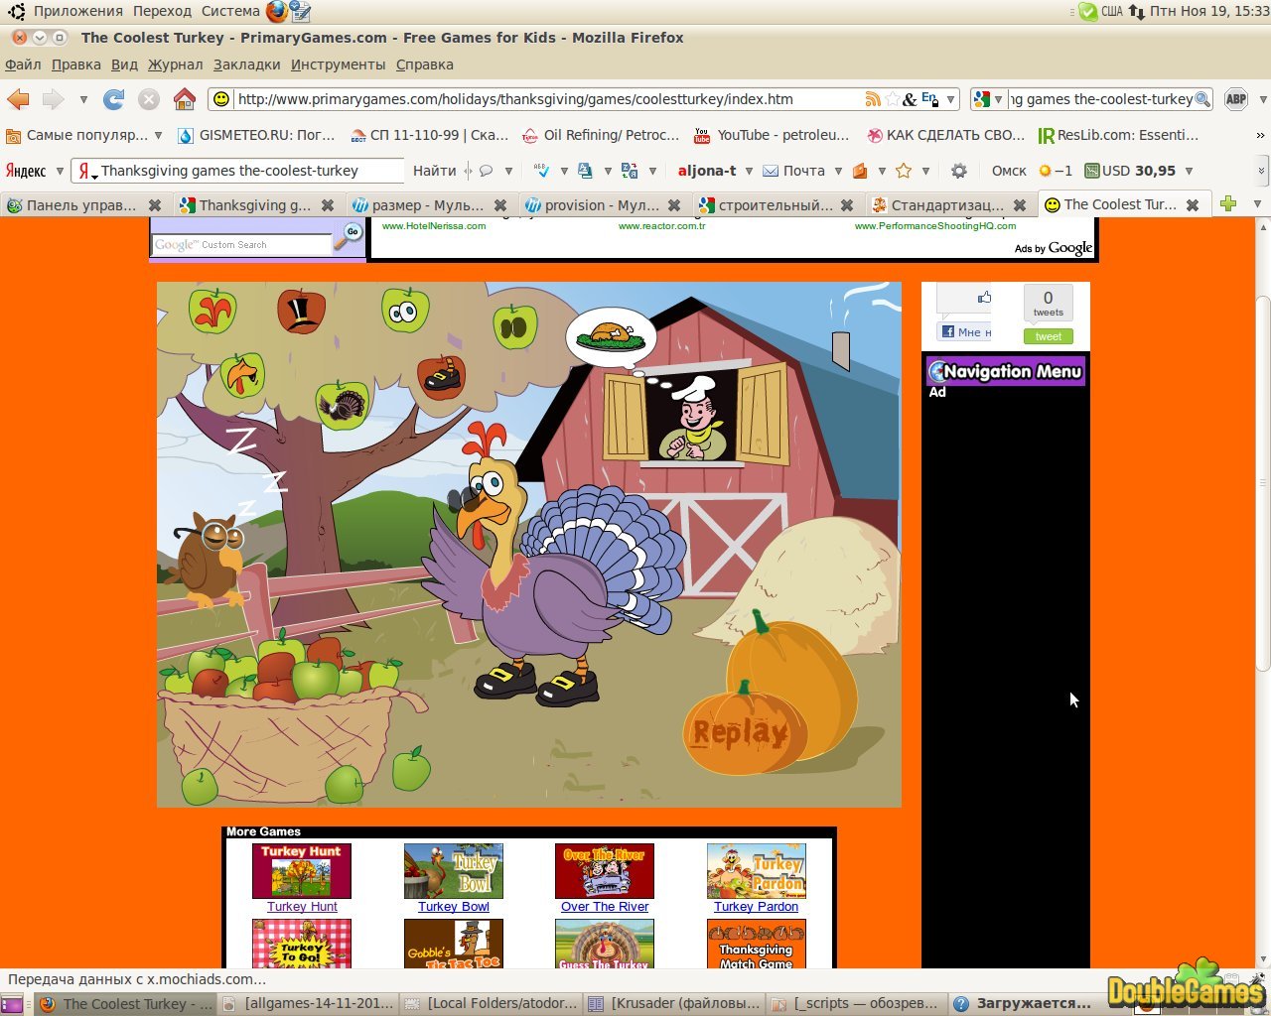Open the Инструменты menu

pyautogui.click(x=338, y=64)
